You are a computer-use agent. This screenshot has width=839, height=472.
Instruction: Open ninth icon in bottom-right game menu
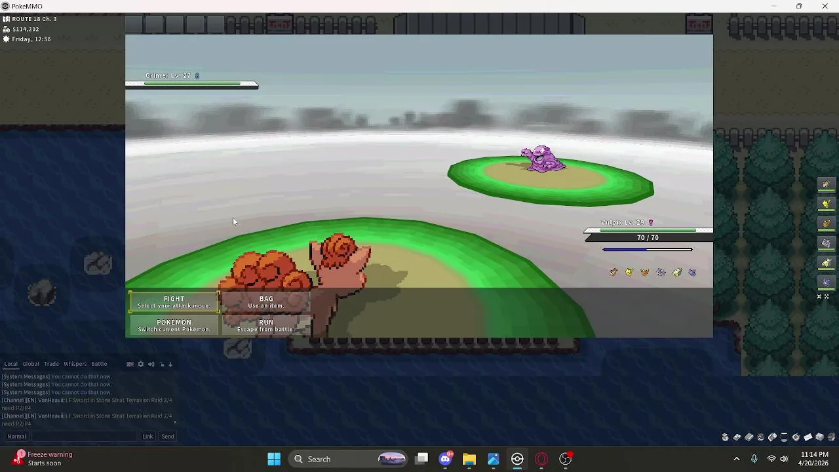point(819,437)
